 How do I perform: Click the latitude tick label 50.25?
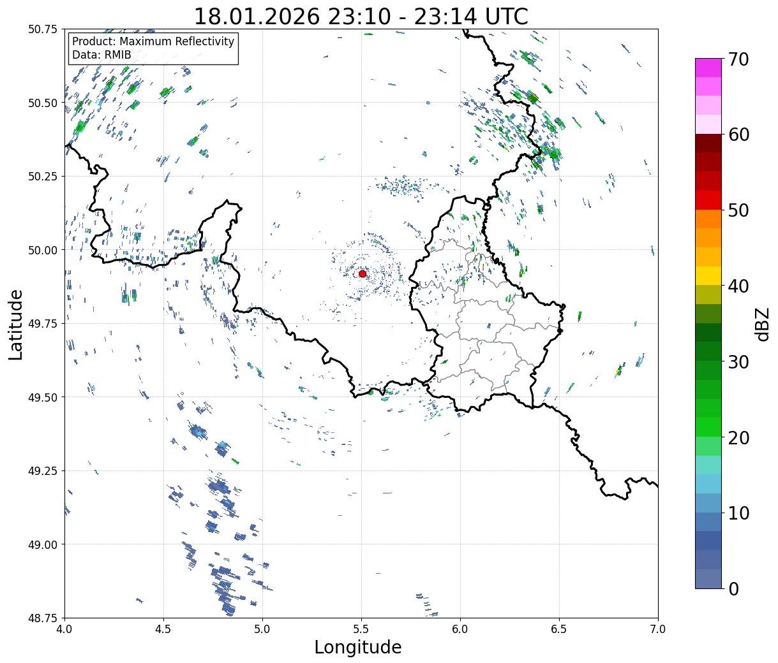pos(43,177)
